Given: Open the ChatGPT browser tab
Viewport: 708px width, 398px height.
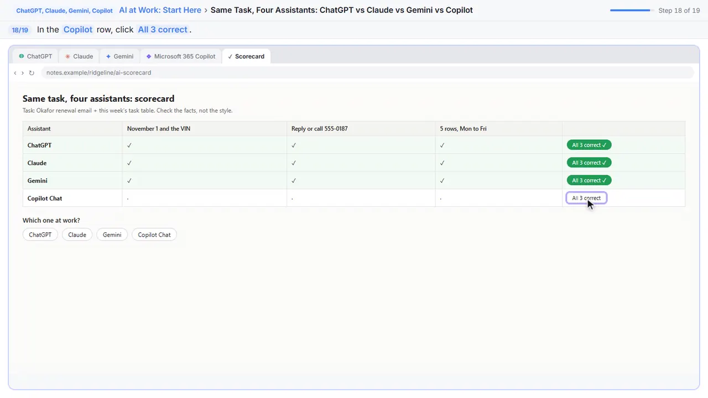Looking at the screenshot, I should pos(35,56).
